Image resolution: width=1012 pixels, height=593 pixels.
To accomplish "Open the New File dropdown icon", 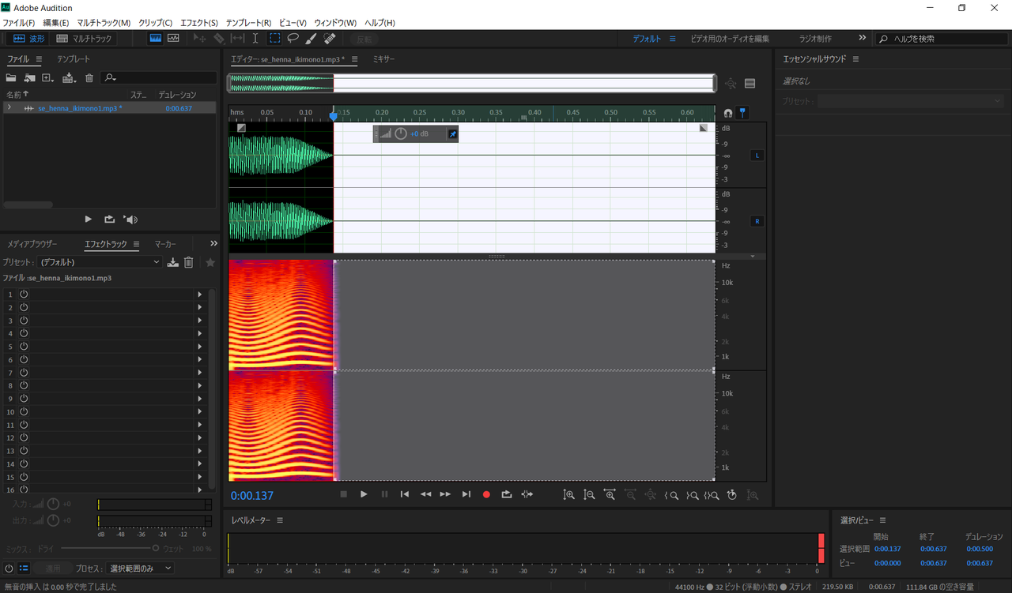I will [x=48, y=77].
